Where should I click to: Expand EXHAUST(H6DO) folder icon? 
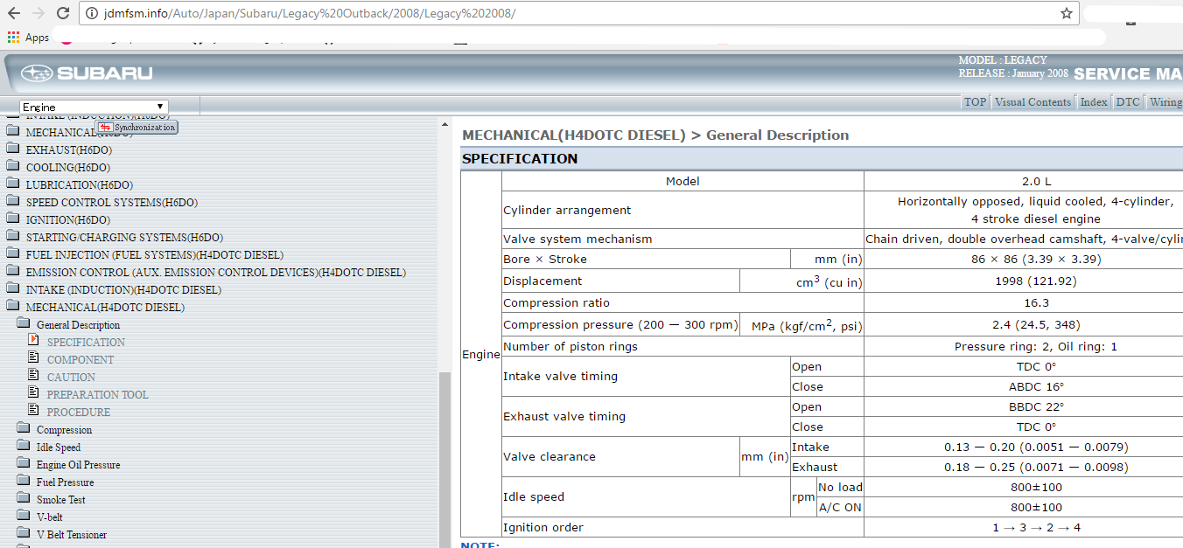(12, 149)
